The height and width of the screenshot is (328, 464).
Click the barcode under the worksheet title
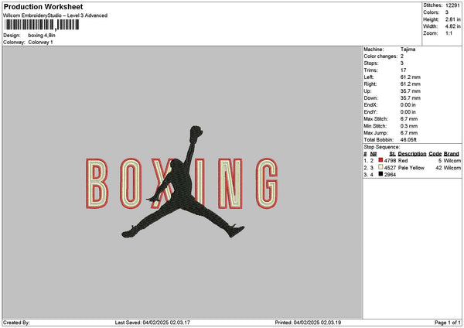42,25
